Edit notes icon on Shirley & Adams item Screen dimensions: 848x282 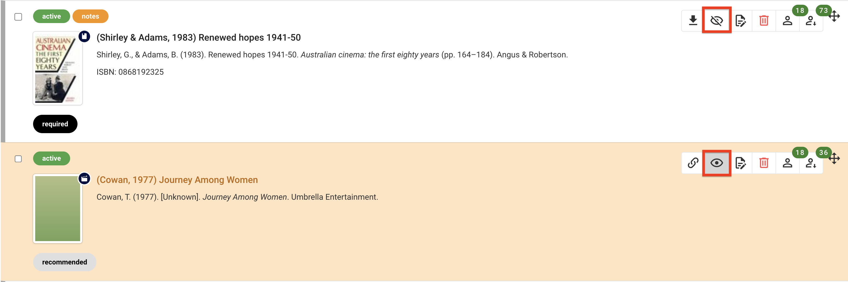pos(740,21)
